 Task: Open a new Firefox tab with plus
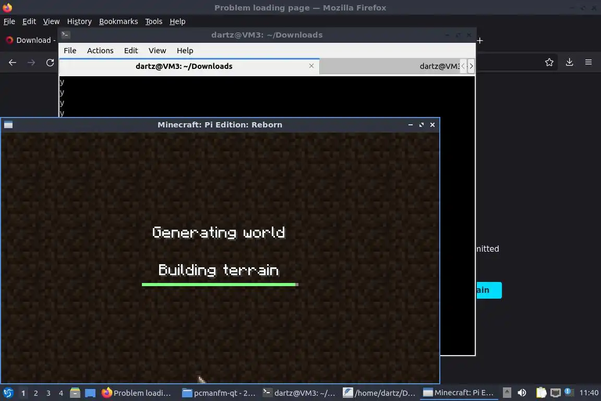click(480, 41)
